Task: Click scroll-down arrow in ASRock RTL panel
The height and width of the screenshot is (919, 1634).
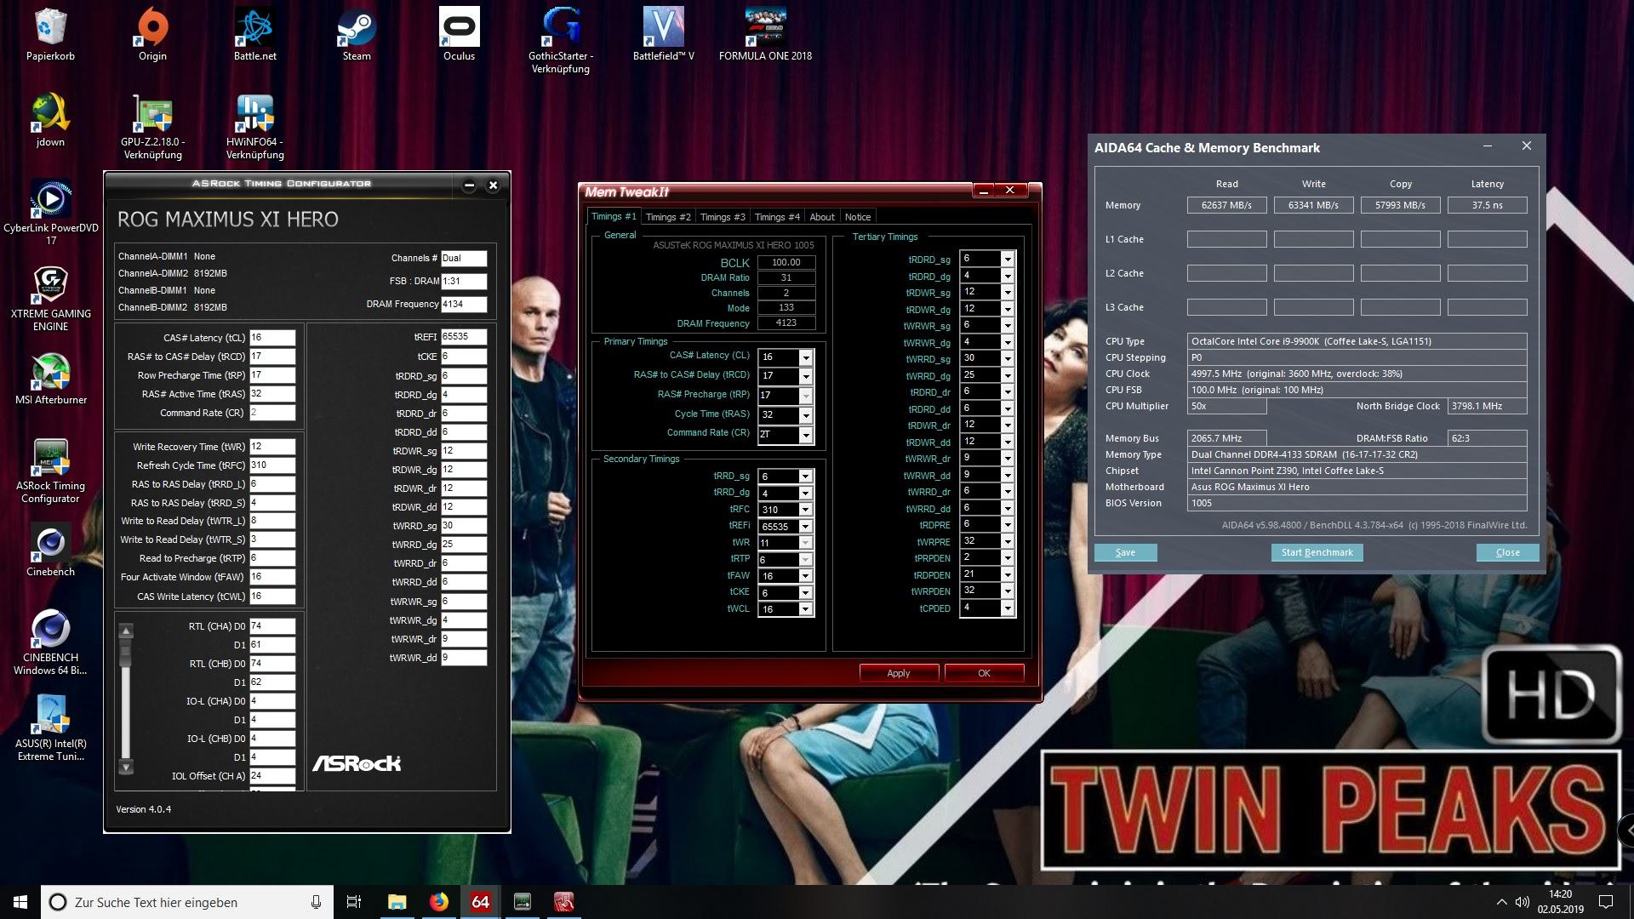Action: click(x=126, y=767)
